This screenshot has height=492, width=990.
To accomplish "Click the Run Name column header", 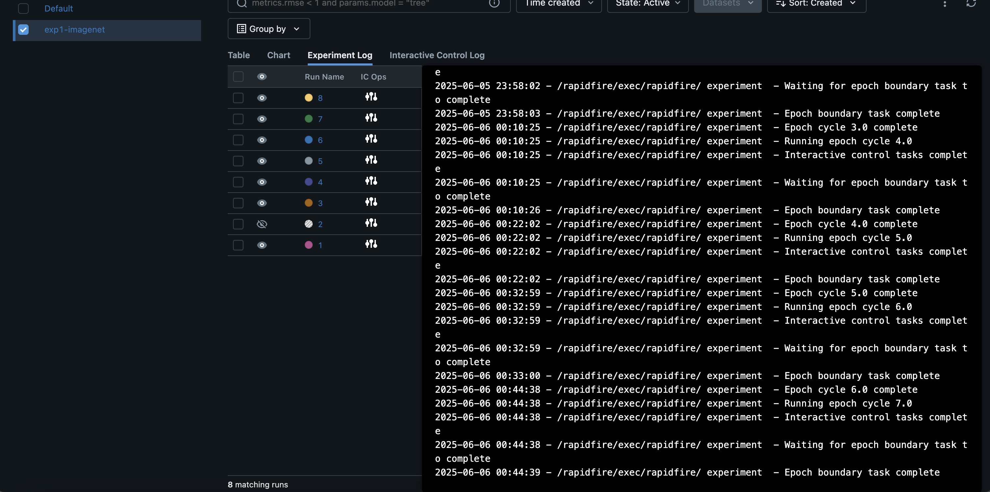I will point(325,77).
